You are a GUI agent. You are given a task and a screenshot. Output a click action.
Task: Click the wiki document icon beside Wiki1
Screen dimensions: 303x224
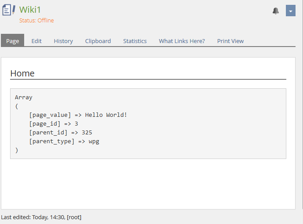point(9,11)
